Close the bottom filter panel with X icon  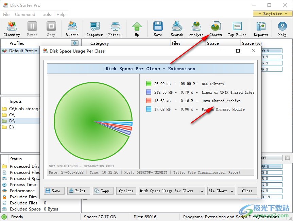point(288,158)
